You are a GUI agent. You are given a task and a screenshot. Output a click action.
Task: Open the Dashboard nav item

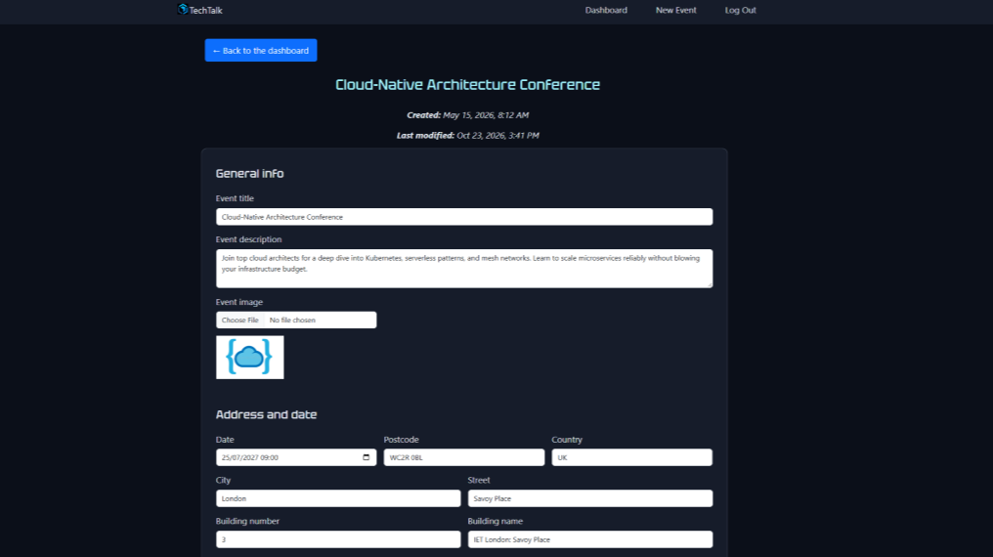(x=606, y=10)
